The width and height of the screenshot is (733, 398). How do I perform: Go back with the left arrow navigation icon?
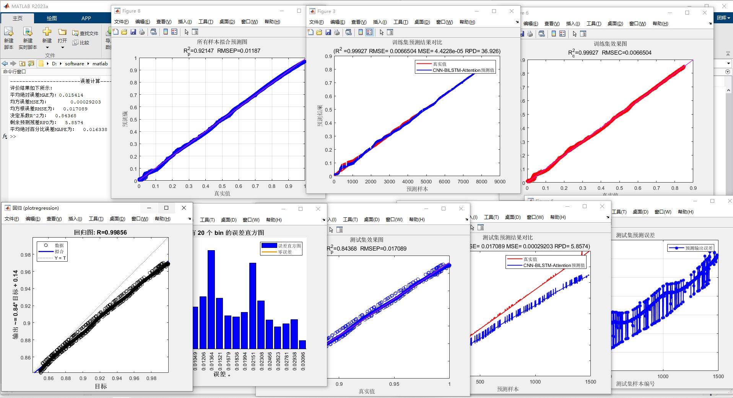point(5,63)
